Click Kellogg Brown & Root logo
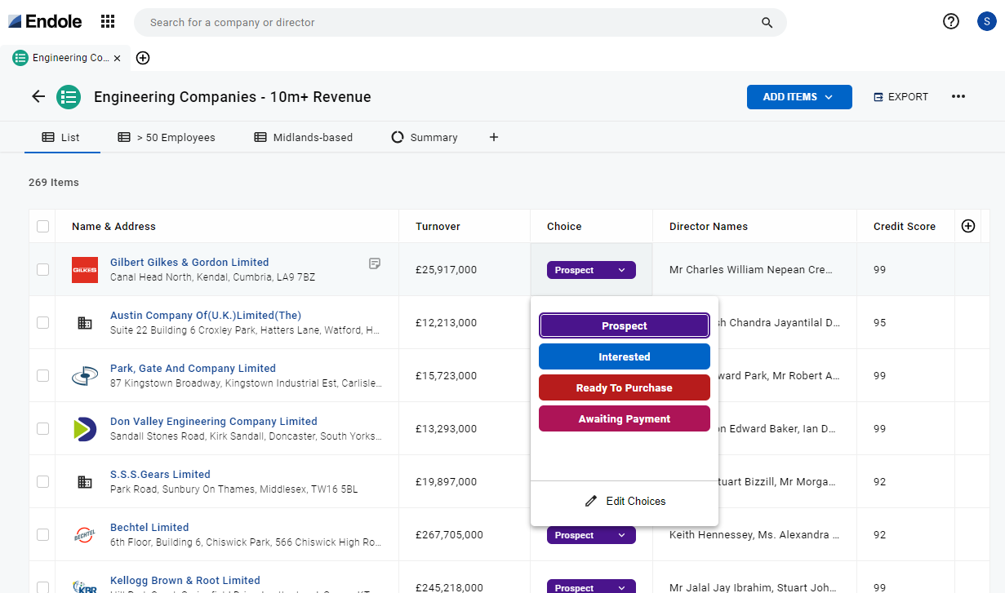 point(85,586)
